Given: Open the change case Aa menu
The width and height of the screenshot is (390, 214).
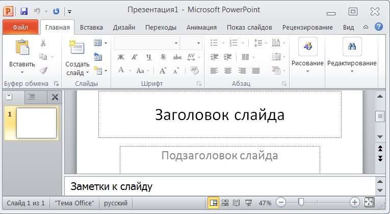Looking at the screenshot, I should point(143,70).
